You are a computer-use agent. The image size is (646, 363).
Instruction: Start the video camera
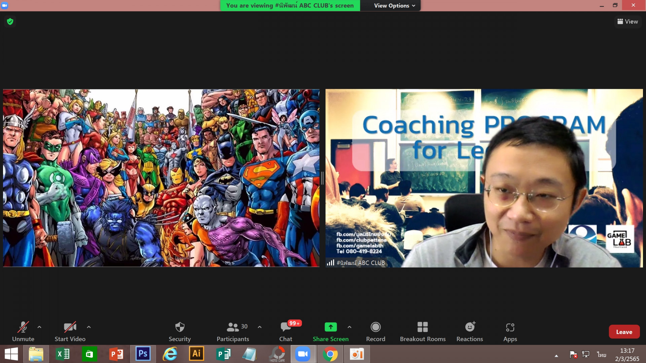(70, 331)
